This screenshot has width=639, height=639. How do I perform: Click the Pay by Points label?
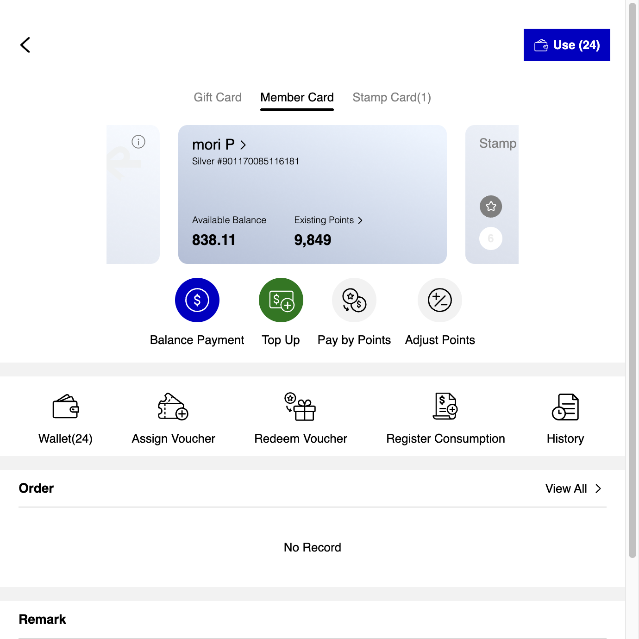coord(354,340)
